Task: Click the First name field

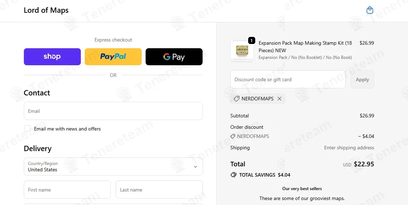Action: 67,190
